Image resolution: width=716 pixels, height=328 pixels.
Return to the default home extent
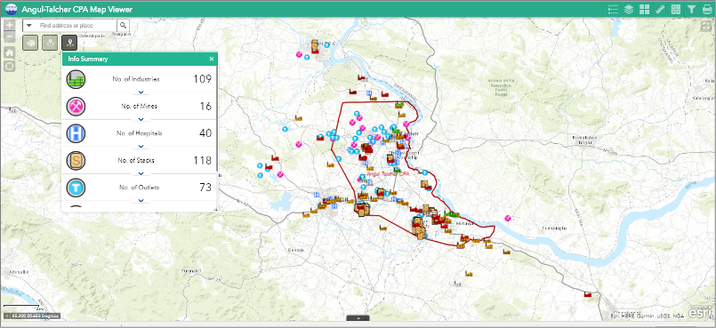tap(10, 52)
